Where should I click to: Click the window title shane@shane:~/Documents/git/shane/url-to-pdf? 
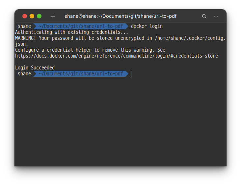tap(120, 16)
